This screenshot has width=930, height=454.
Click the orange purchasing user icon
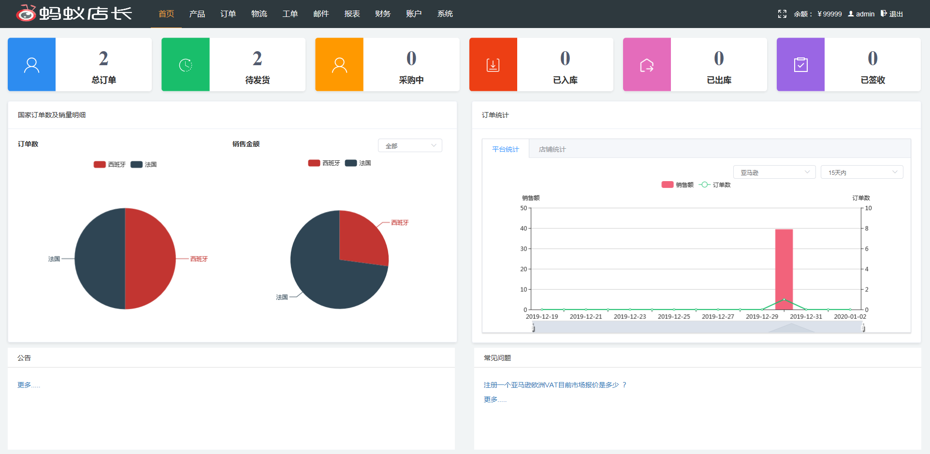click(339, 65)
